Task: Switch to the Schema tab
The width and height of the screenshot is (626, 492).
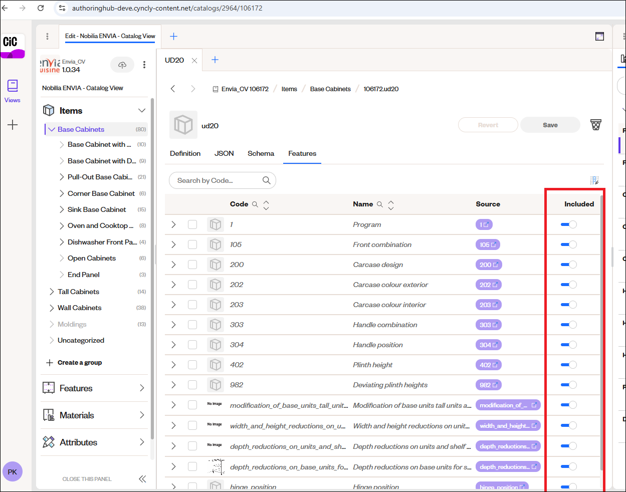Action: [x=261, y=153]
